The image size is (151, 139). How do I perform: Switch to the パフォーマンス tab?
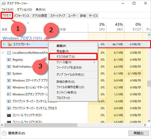(x=21, y=16)
